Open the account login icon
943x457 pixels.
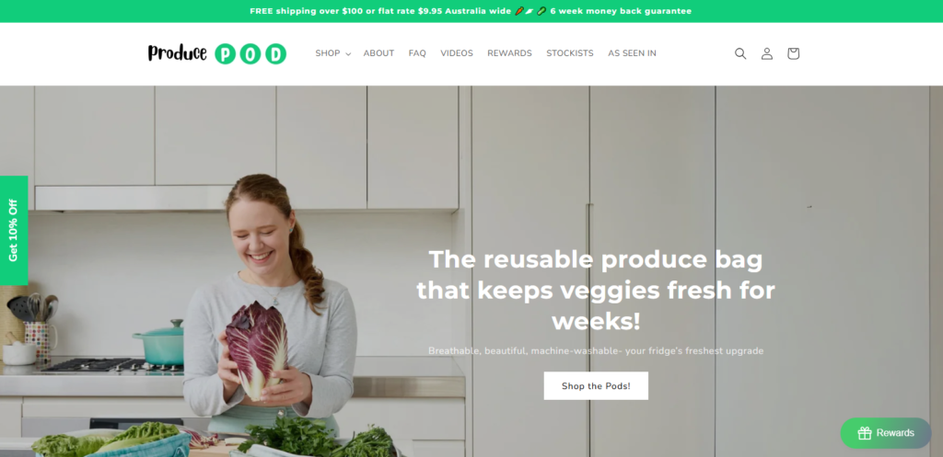point(767,53)
